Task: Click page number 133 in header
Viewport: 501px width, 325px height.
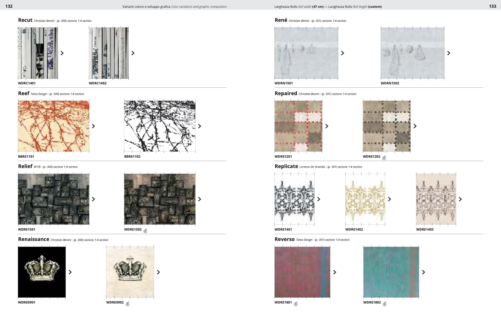Action: [x=492, y=6]
